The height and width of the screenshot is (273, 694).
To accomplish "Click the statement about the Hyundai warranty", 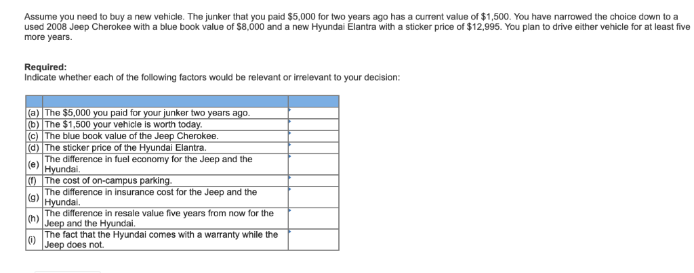I will tap(161, 240).
